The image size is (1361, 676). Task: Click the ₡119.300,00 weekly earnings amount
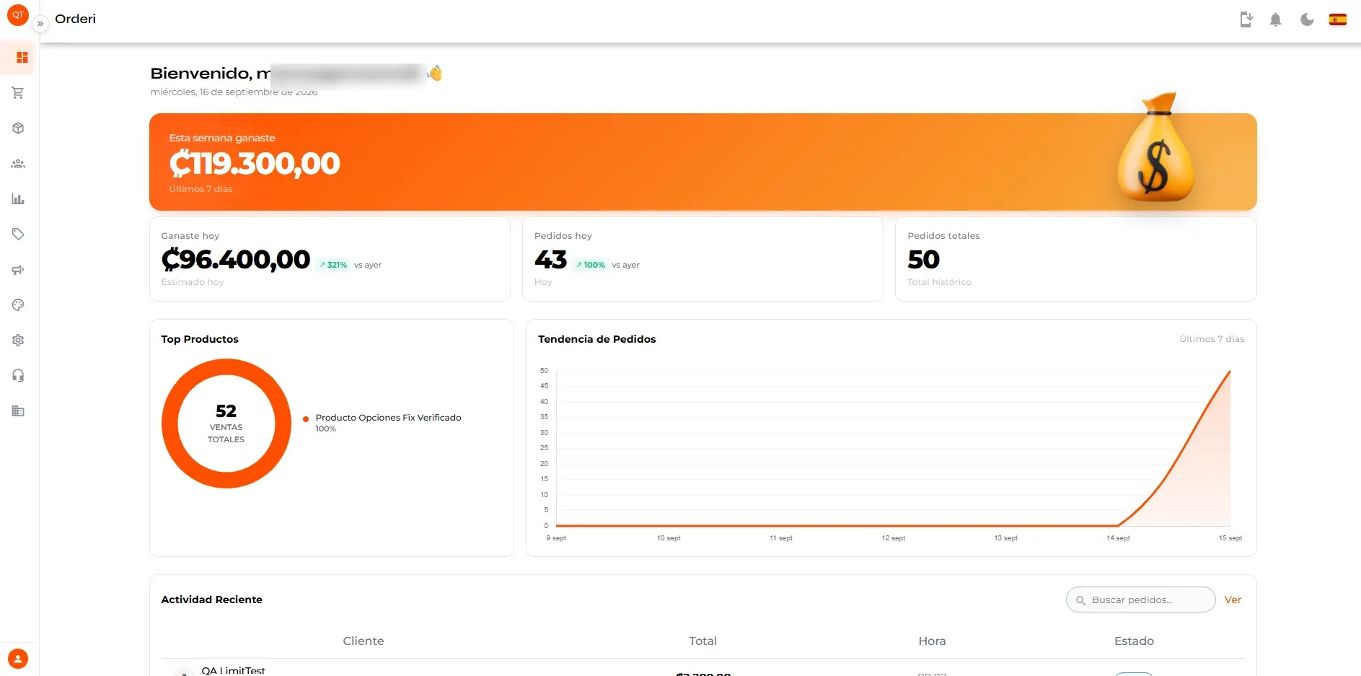point(254,164)
